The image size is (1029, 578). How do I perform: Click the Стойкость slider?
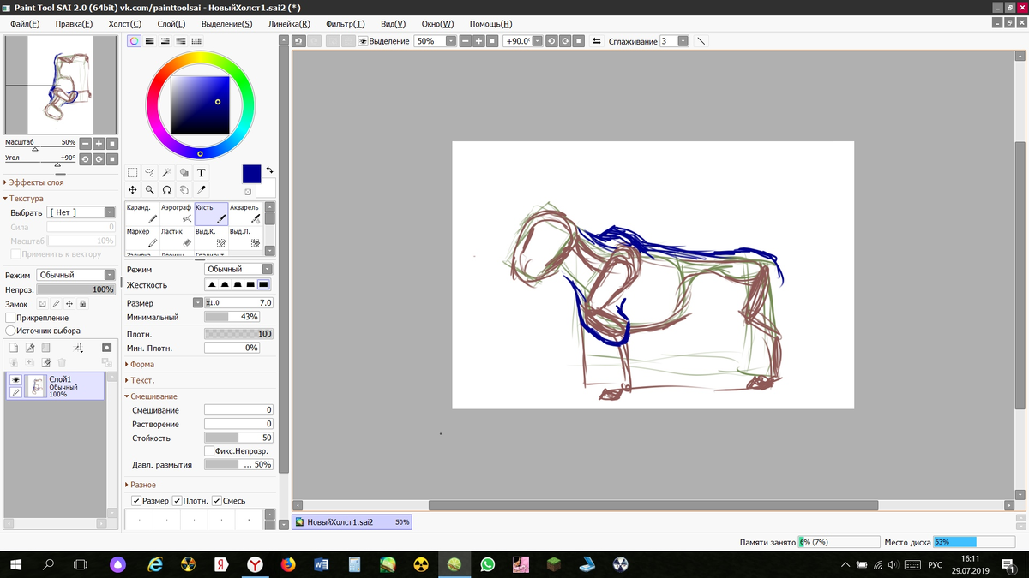[x=238, y=438]
